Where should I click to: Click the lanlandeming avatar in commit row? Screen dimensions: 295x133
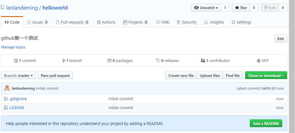pyautogui.click(x=7, y=88)
